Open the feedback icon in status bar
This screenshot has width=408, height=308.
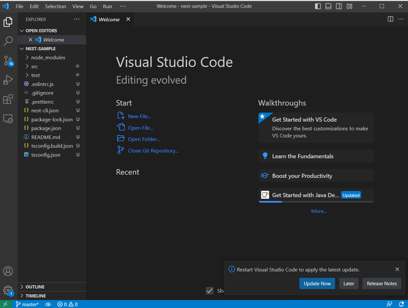click(389, 304)
